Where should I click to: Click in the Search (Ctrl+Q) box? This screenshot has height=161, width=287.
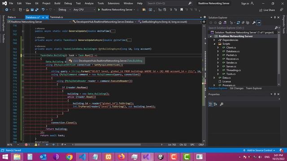[x=169, y=3]
